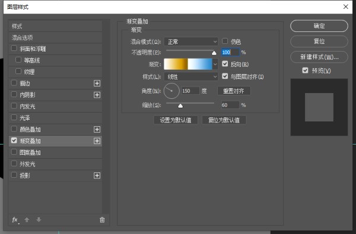The height and width of the screenshot is (234, 356).
Task: Select the 内发光 row label
Action: (x=27, y=107)
